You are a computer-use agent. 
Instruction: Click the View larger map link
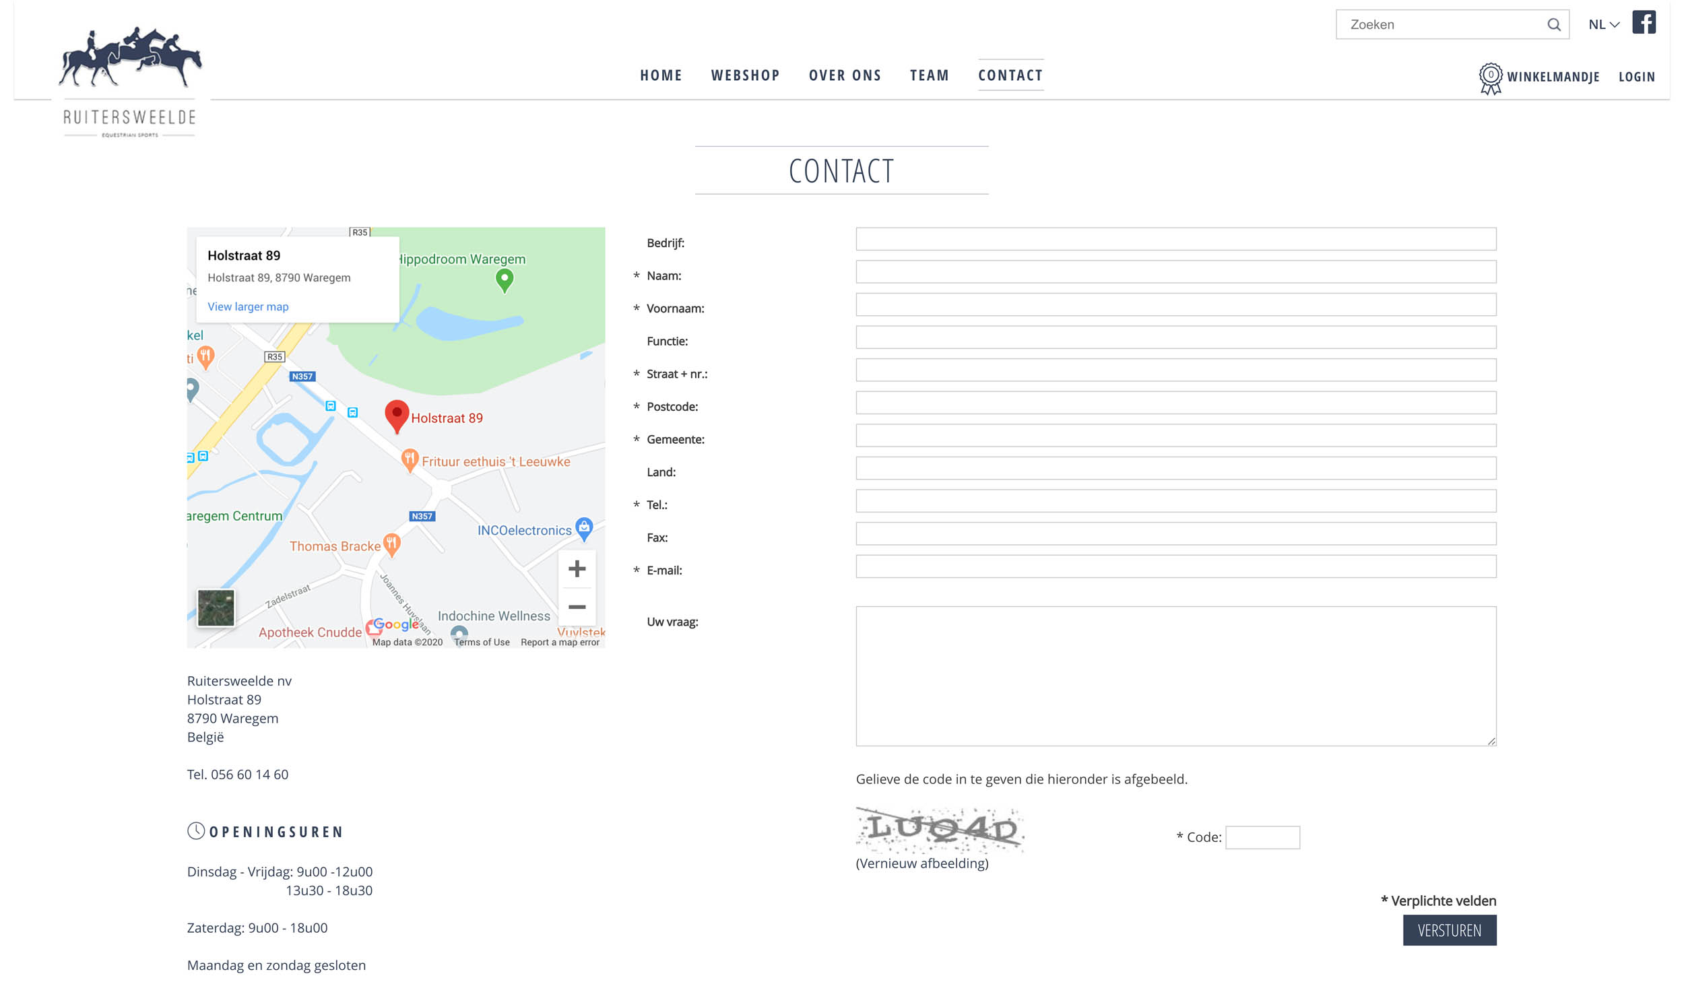[248, 306]
